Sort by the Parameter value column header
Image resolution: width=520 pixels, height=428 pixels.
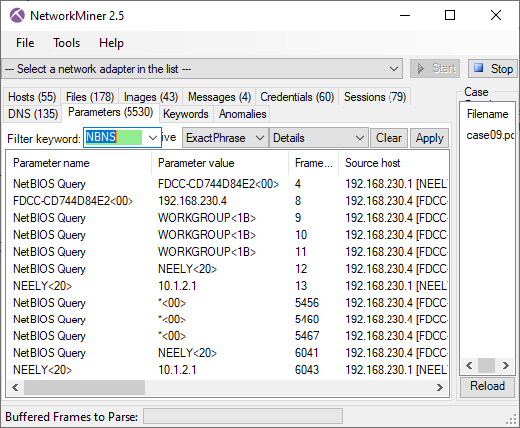point(220,163)
